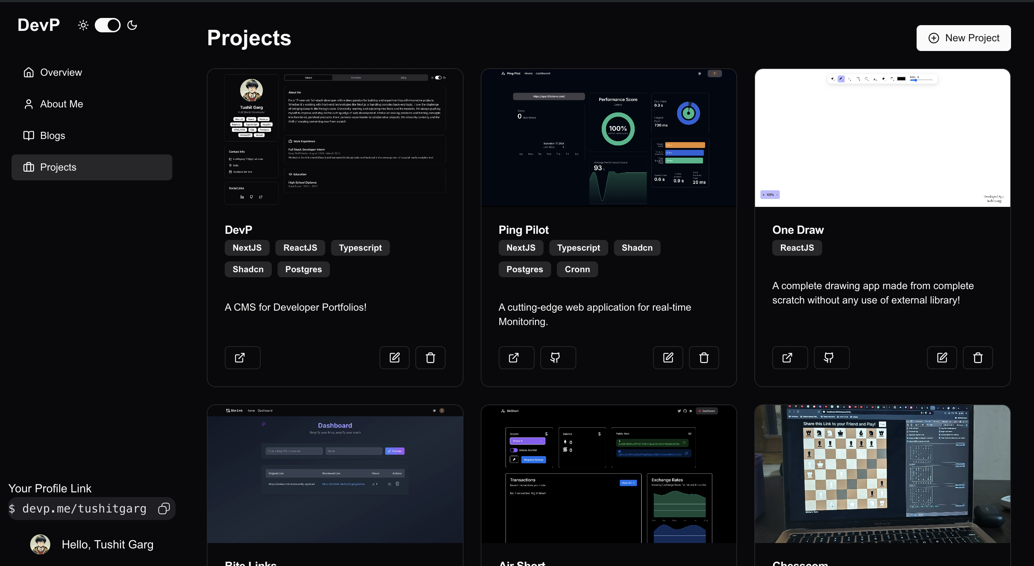Navigate to Blogs in the sidebar

(52, 136)
